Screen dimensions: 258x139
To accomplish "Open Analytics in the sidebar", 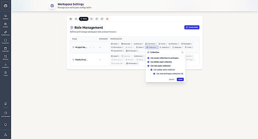I will pos(5,65).
